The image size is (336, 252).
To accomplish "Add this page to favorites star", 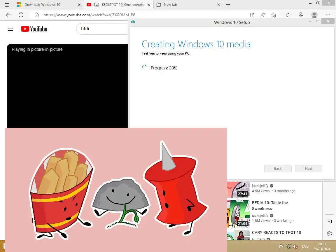I will click(273, 15).
